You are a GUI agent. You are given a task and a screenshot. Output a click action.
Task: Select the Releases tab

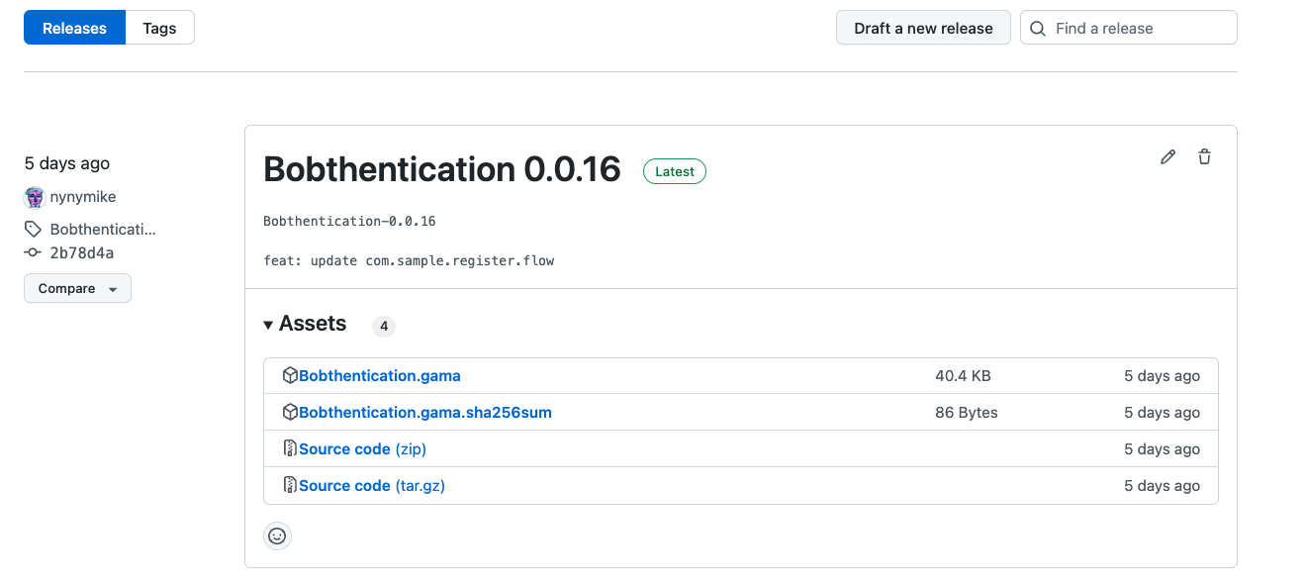(74, 28)
